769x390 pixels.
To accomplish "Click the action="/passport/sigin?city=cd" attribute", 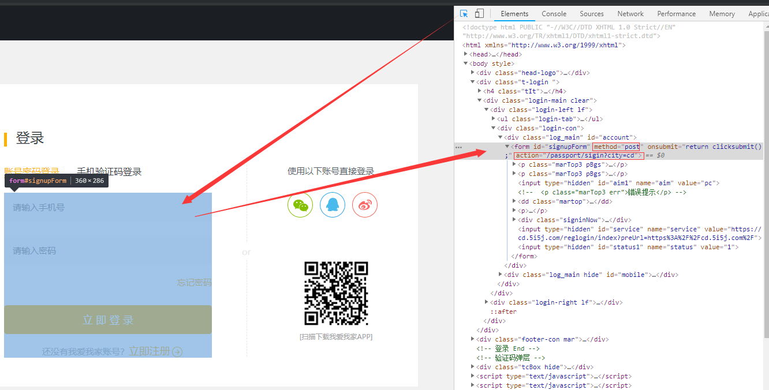I will point(579,156).
